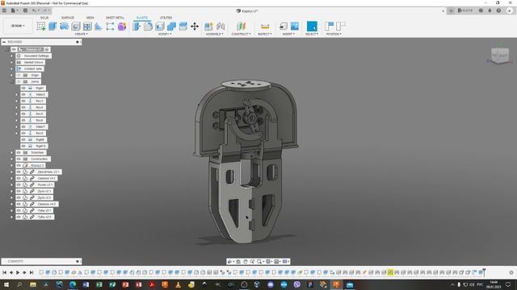
Task: Select the Create Sketch tool
Action: click(41, 27)
